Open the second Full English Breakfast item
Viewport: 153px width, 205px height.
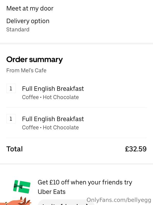(53, 119)
